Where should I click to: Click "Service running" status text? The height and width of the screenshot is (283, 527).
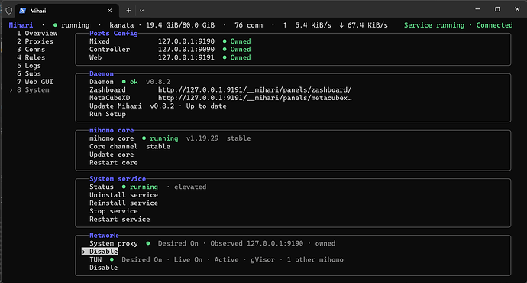click(434, 25)
